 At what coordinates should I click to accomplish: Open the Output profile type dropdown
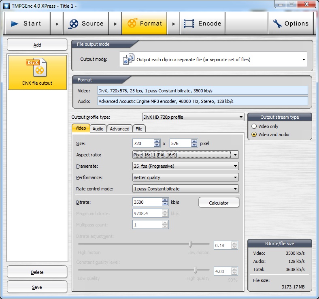coord(193,117)
